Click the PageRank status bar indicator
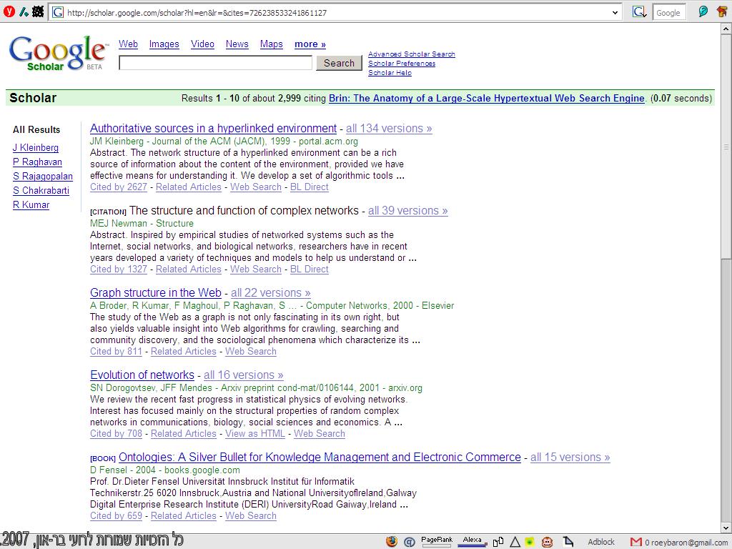 (x=437, y=541)
